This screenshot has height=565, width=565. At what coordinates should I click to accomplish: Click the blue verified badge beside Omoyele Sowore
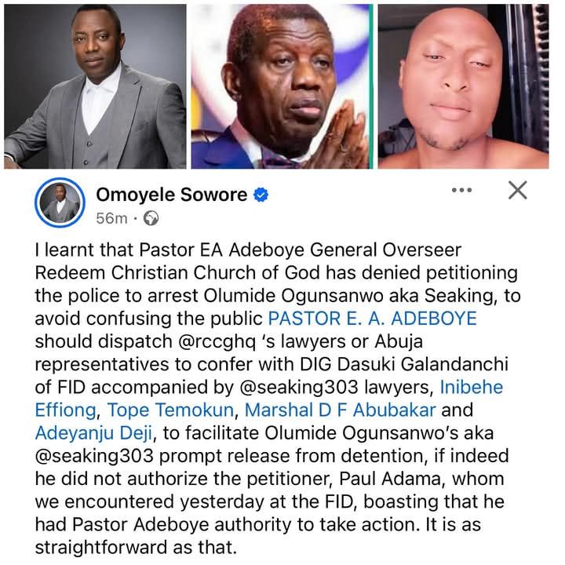261,195
